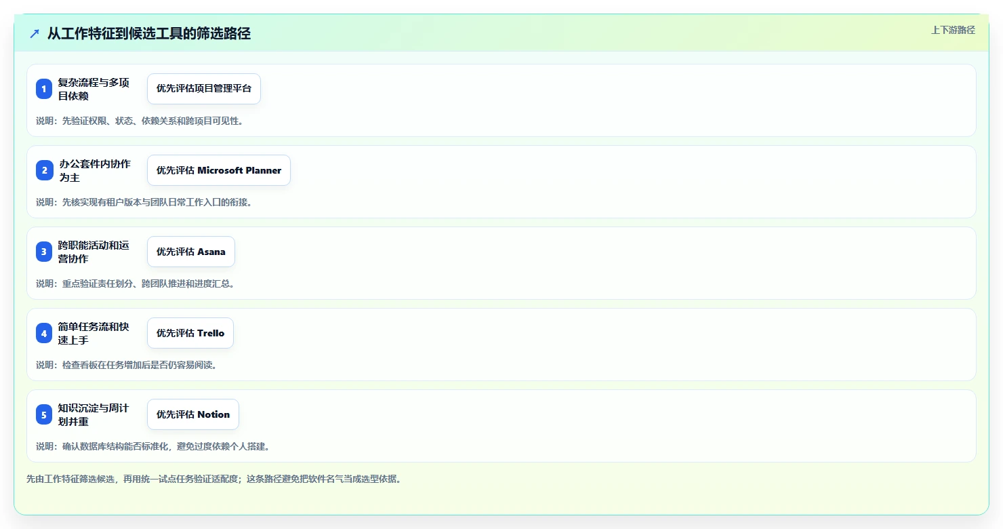This screenshot has width=1003, height=529.
Task: Click the title 从工作特征到候选工具的筛选路径
Action: tap(149, 33)
